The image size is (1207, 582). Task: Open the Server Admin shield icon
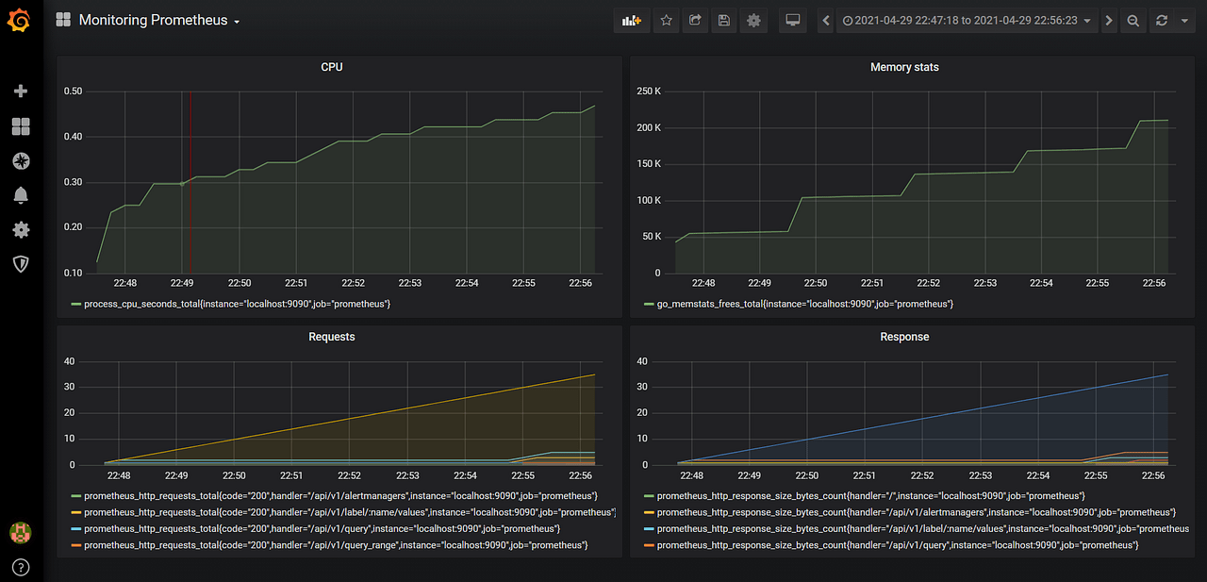pos(21,264)
